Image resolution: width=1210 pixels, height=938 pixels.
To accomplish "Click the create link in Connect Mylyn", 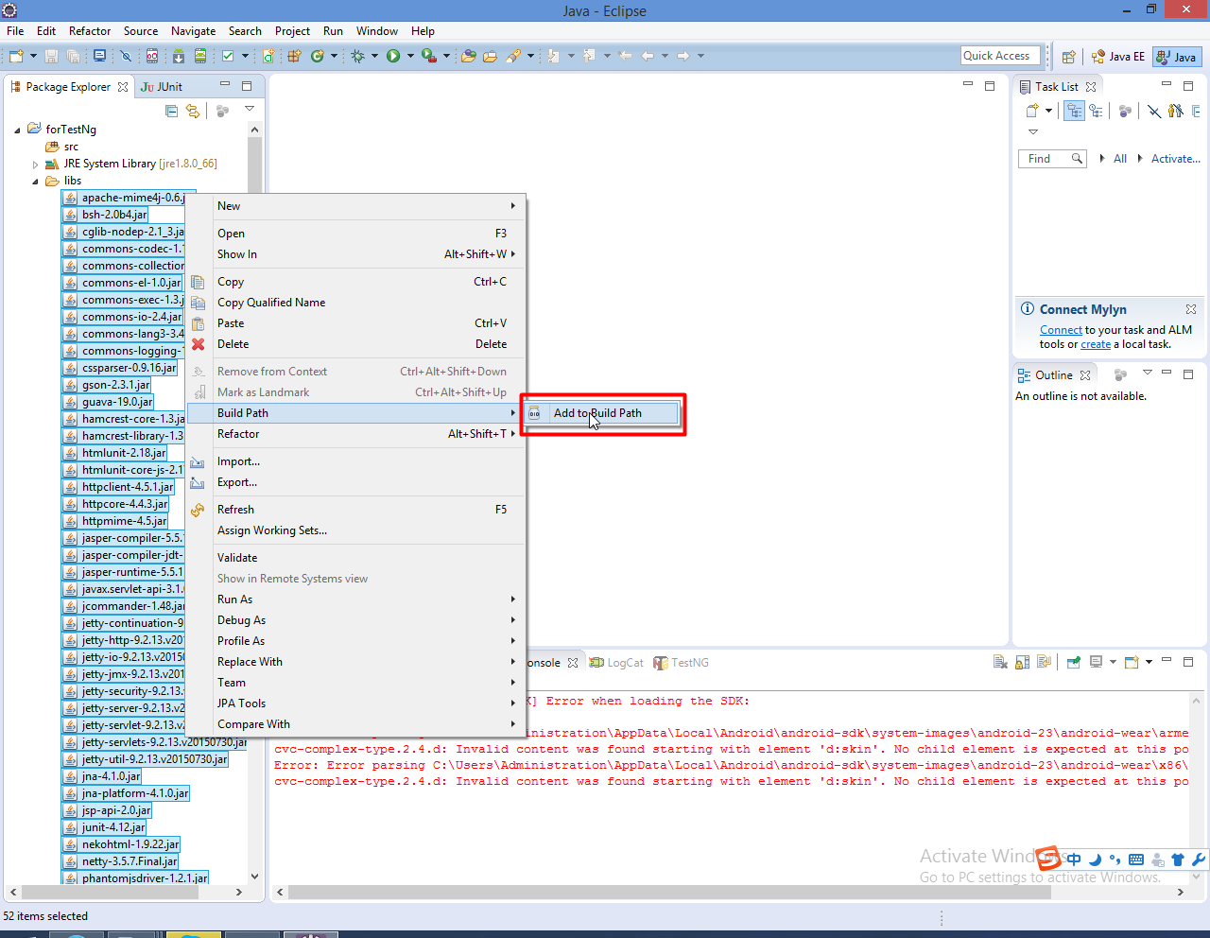I will (1096, 344).
